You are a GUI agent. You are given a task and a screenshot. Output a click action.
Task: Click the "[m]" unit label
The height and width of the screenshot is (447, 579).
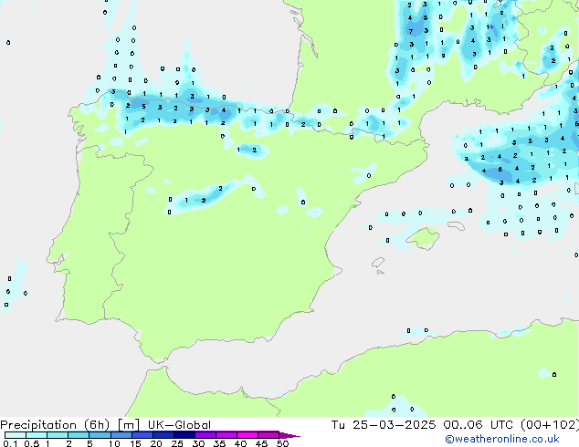click(129, 425)
